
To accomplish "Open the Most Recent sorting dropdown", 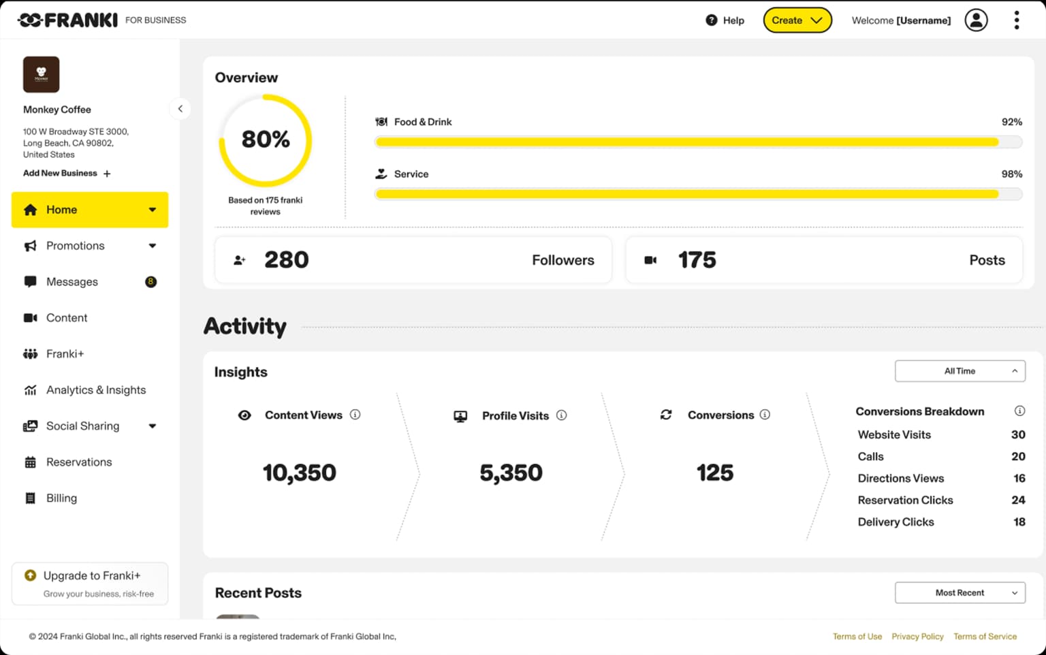I will [960, 592].
